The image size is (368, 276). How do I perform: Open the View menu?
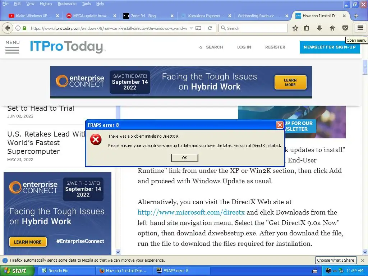click(30, 4)
